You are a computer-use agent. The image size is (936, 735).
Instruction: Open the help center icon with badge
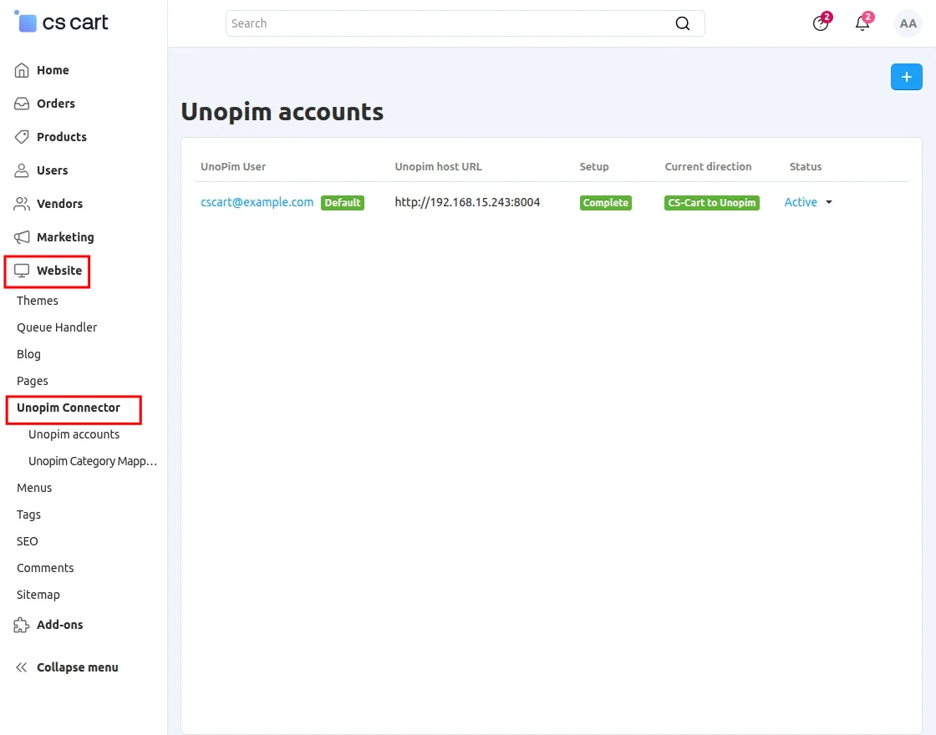tap(822, 22)
